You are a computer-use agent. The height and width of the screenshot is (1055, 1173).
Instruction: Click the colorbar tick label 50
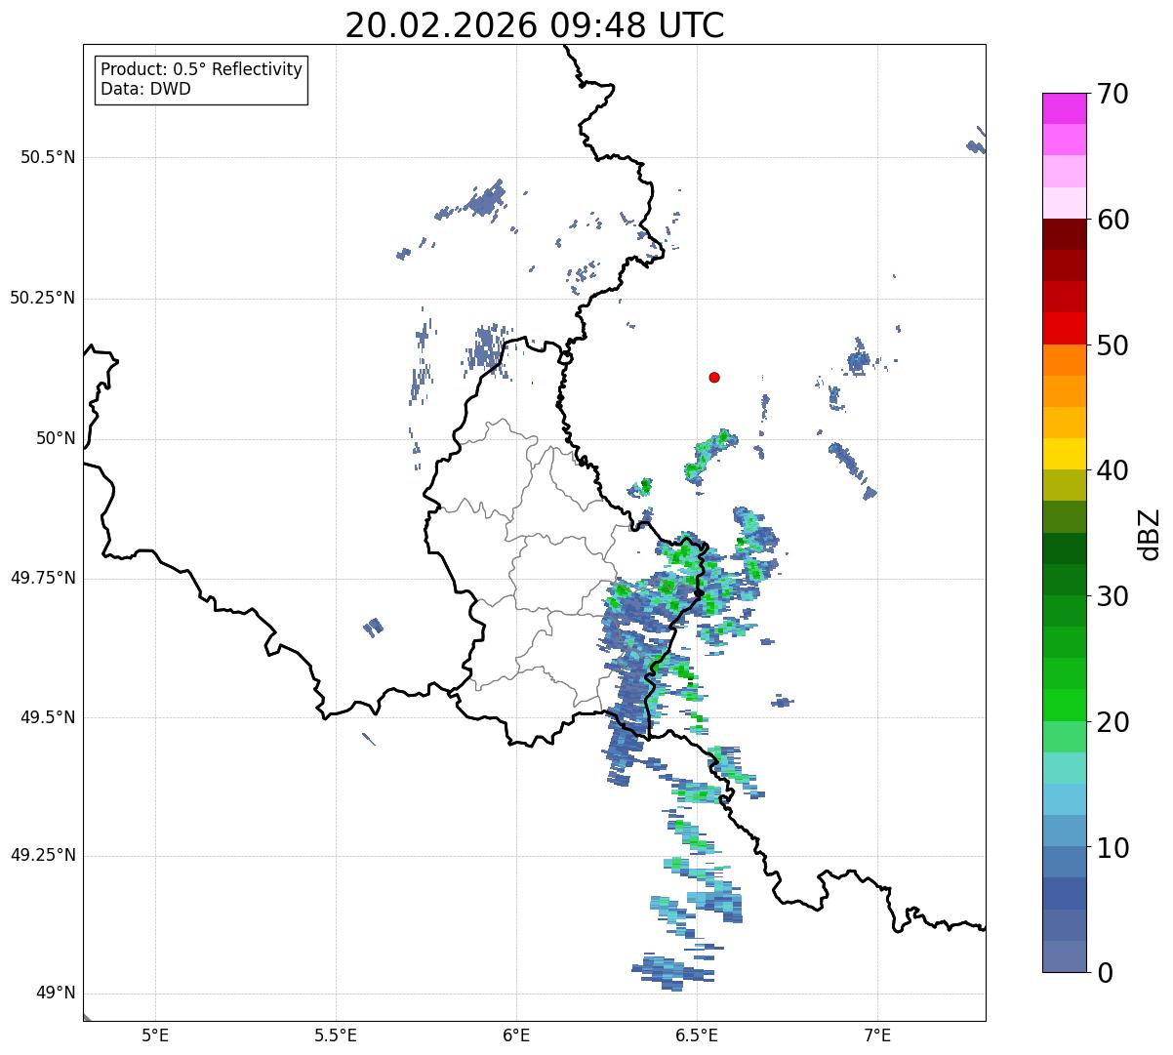click(x=1112, y=345)
